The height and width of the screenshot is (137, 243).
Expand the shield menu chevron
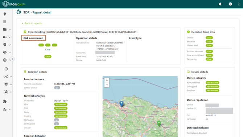pyautogui.click(x=10, y=45)
